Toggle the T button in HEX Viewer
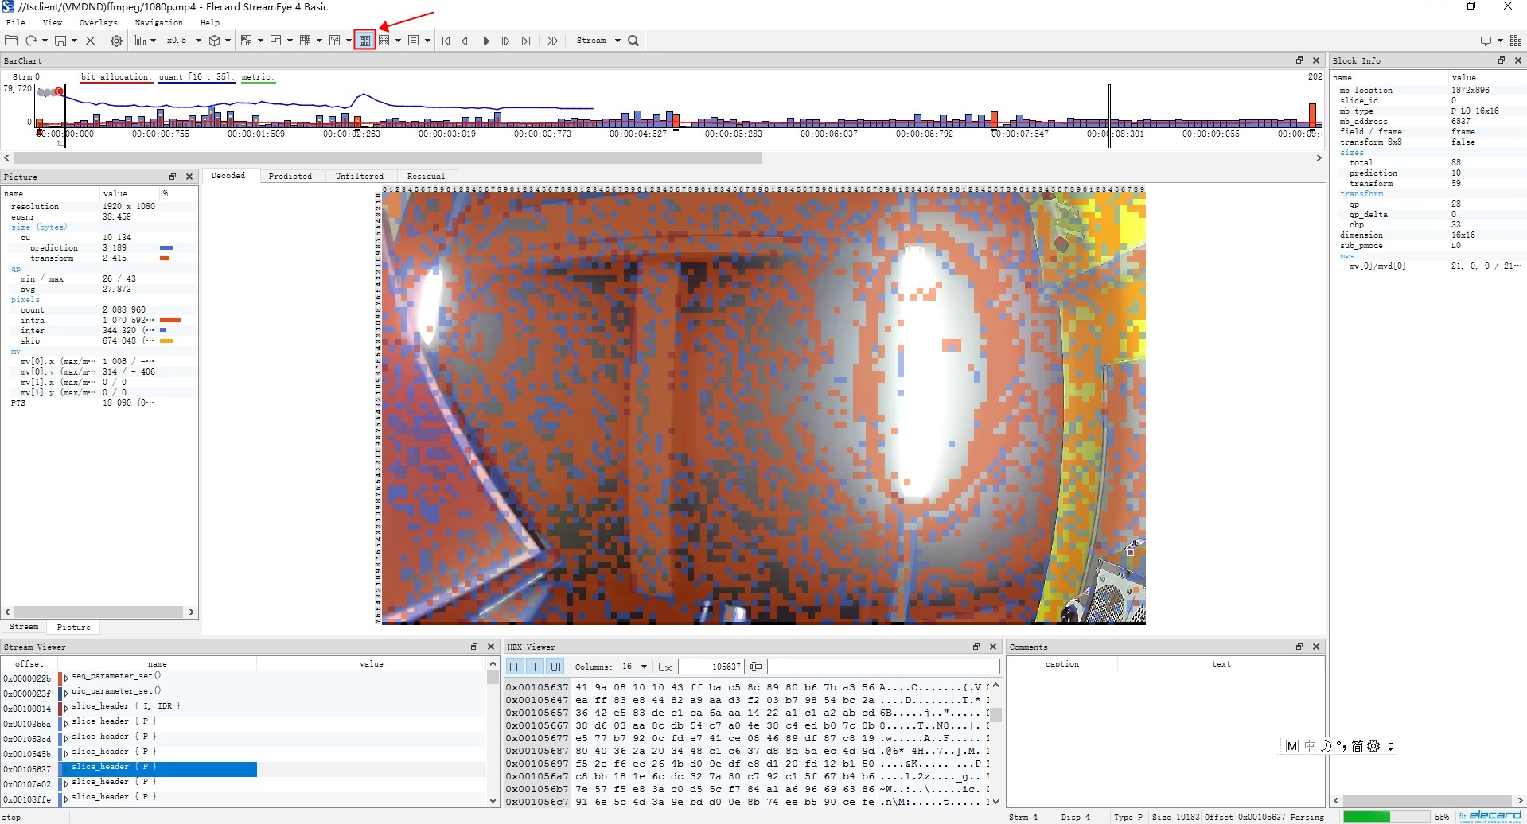This screenshot has height=824, width=1527. 536,667
